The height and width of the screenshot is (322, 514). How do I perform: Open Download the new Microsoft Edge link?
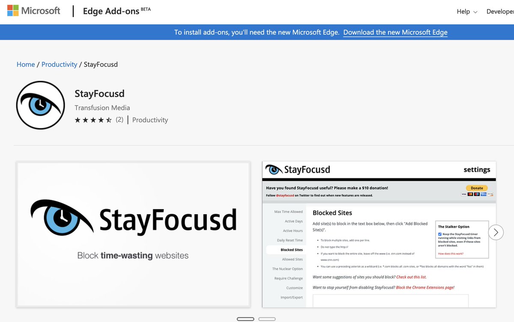point(395,32)
